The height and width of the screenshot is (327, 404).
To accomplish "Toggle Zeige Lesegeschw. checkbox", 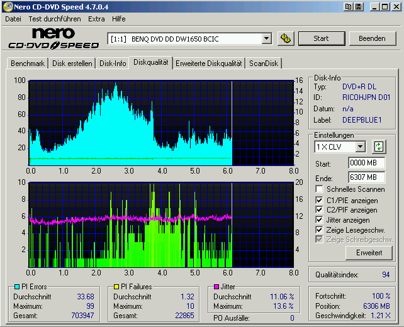I will point(320,230).
